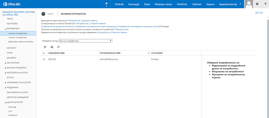Image resolution: width=269 pixels, height=118 pixels.
Task: Open Изтрити потребители in the sidebar
Action: pos(18,37)
